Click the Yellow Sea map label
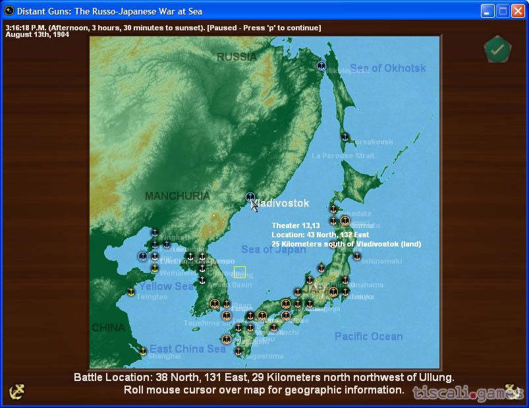Screen dimensions: 529x408 (x=166, y=286)
